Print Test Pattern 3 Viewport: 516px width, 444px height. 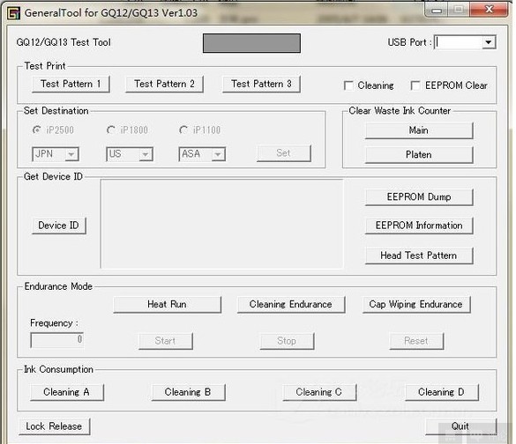(261, 85)
